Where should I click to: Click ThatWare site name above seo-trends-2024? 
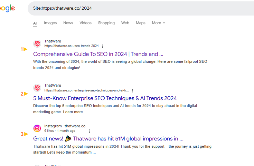tap(53, 41)
